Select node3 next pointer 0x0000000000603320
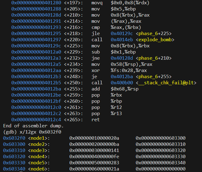 [x=161, y=150]
